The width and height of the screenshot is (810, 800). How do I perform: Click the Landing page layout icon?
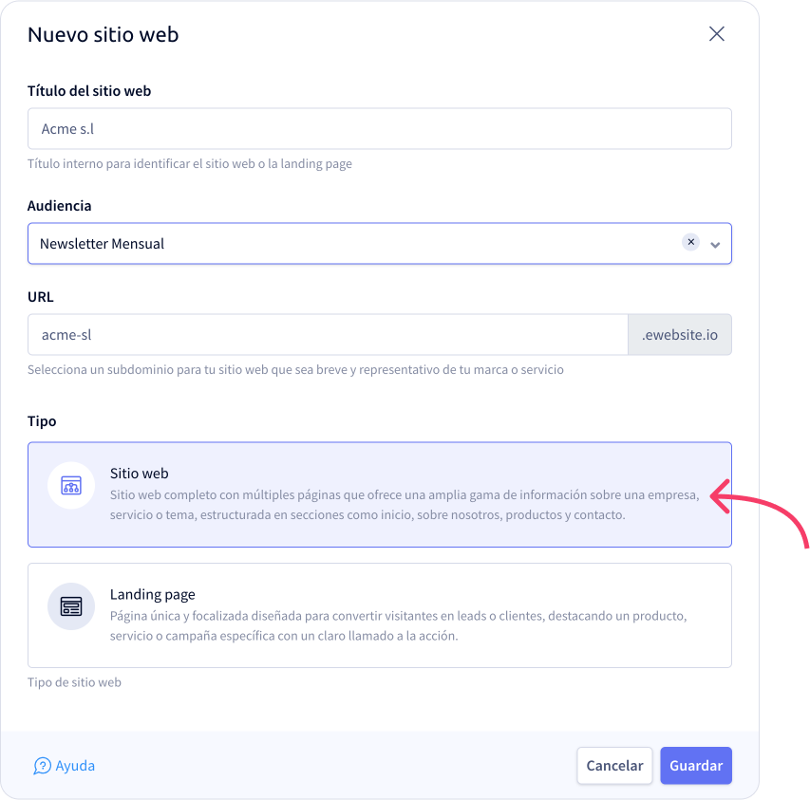[x=71, y=606]
